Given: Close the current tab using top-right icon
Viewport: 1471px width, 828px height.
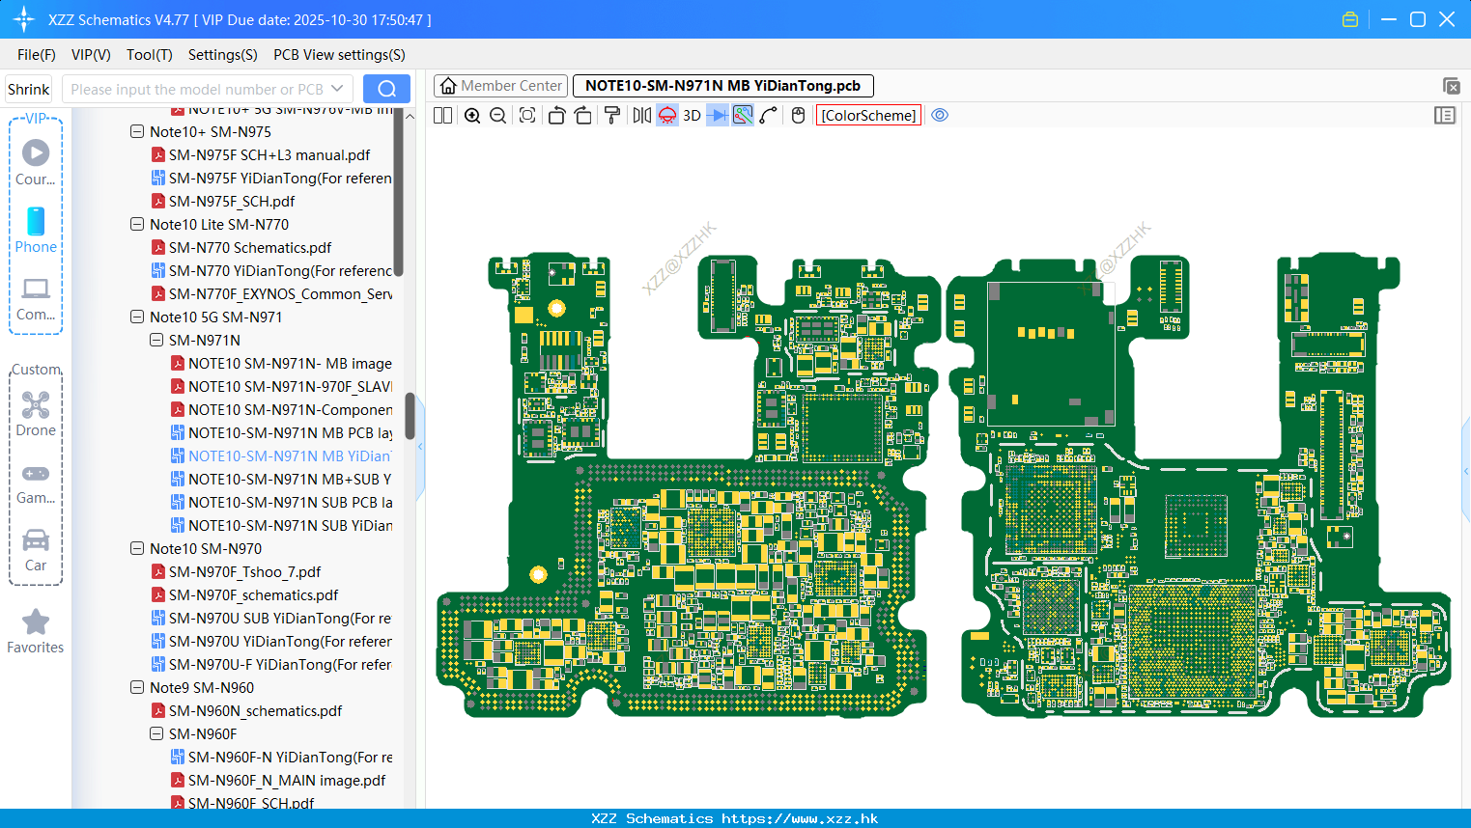Looking at the screenshot, I should click(1451, 86).
